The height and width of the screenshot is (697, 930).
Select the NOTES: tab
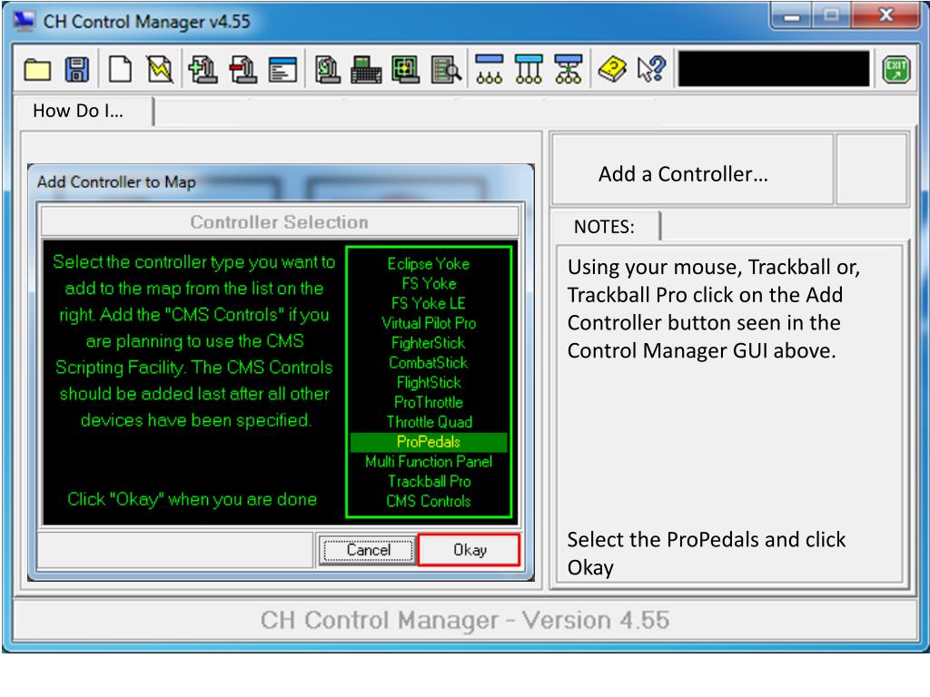604,227
